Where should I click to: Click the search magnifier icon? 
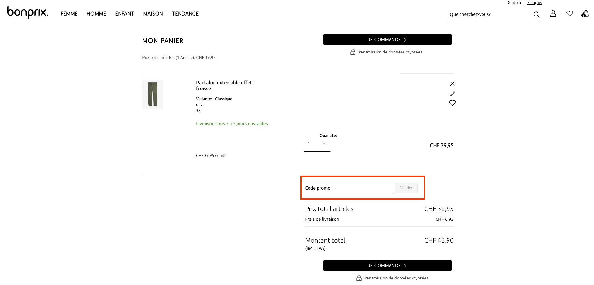click(x=536, y=14)
